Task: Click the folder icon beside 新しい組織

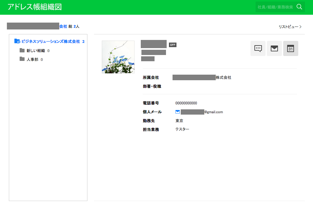Action: 22,50
